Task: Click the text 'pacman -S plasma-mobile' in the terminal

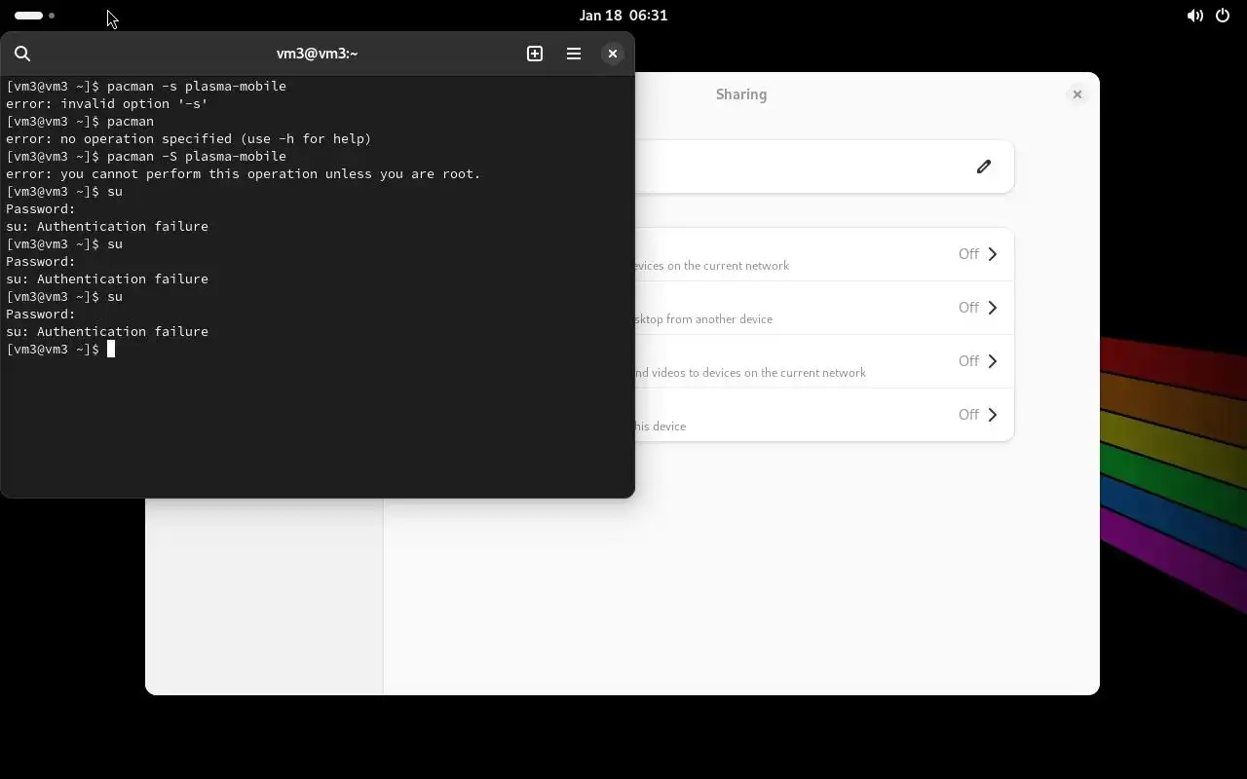Action: click(197, 156)
